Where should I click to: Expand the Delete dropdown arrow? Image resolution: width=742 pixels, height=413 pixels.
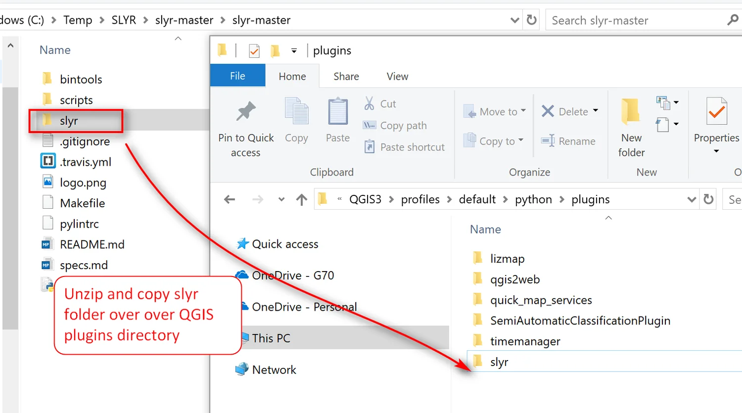click(x=596, y=110)
